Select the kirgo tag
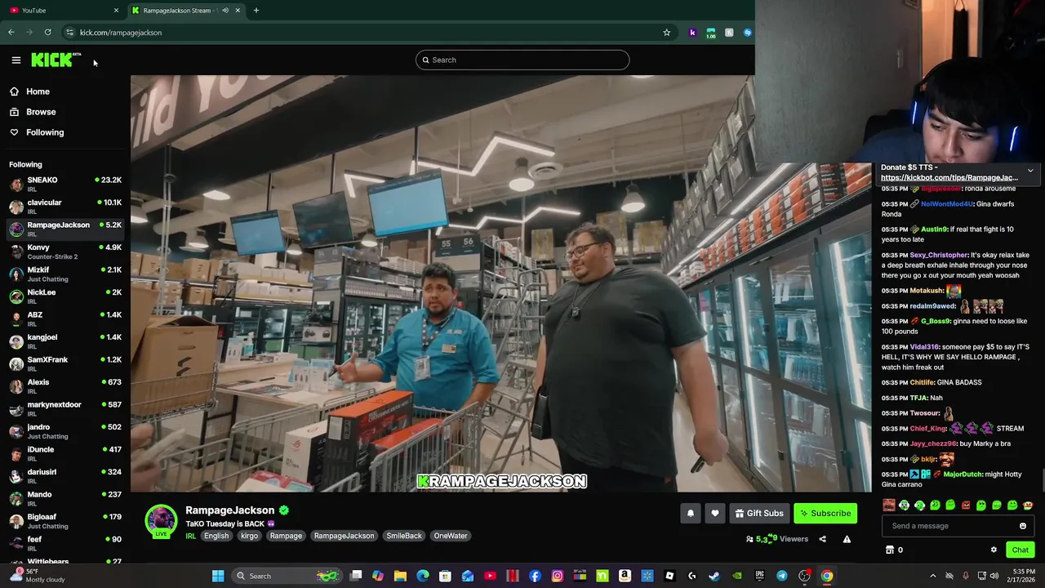Viewport: 1045px width, 588px height. click(x=249, y=536)
